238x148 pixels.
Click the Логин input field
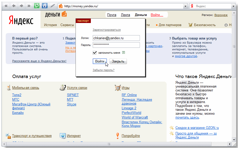[x=116, y=38]
